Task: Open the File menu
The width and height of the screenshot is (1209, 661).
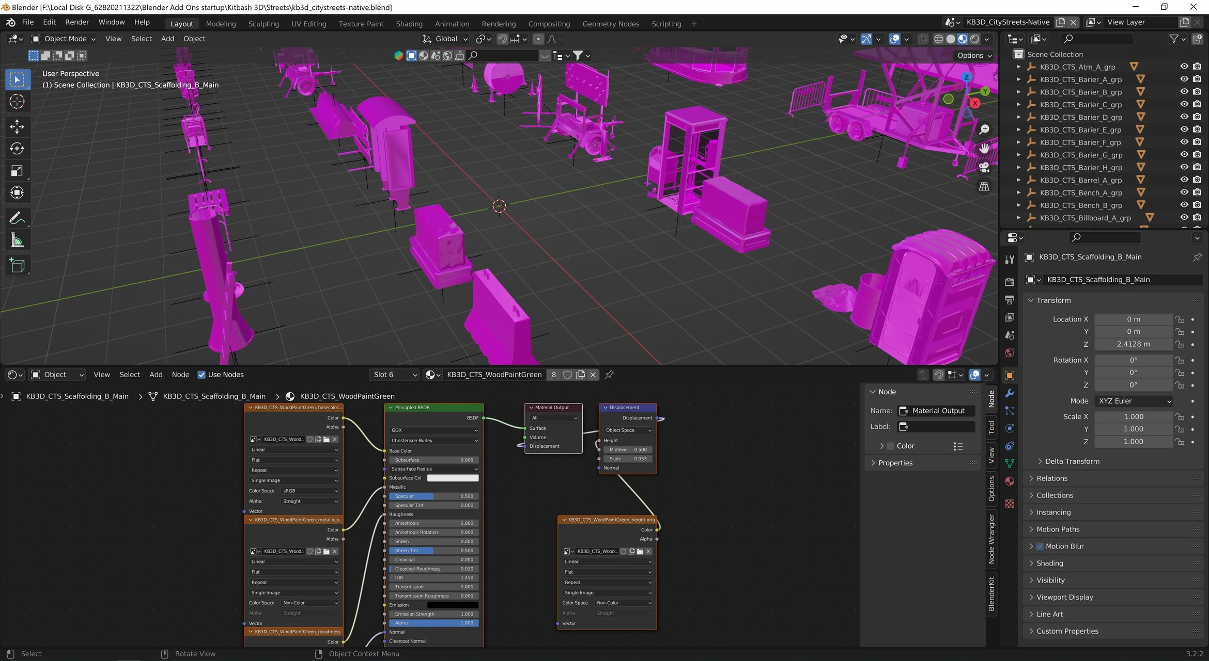Action: click(x=28, y=22)
